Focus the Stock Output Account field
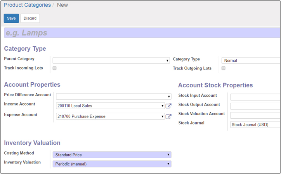The height and width of the screenshot is (174, 281). pos(255,106)
